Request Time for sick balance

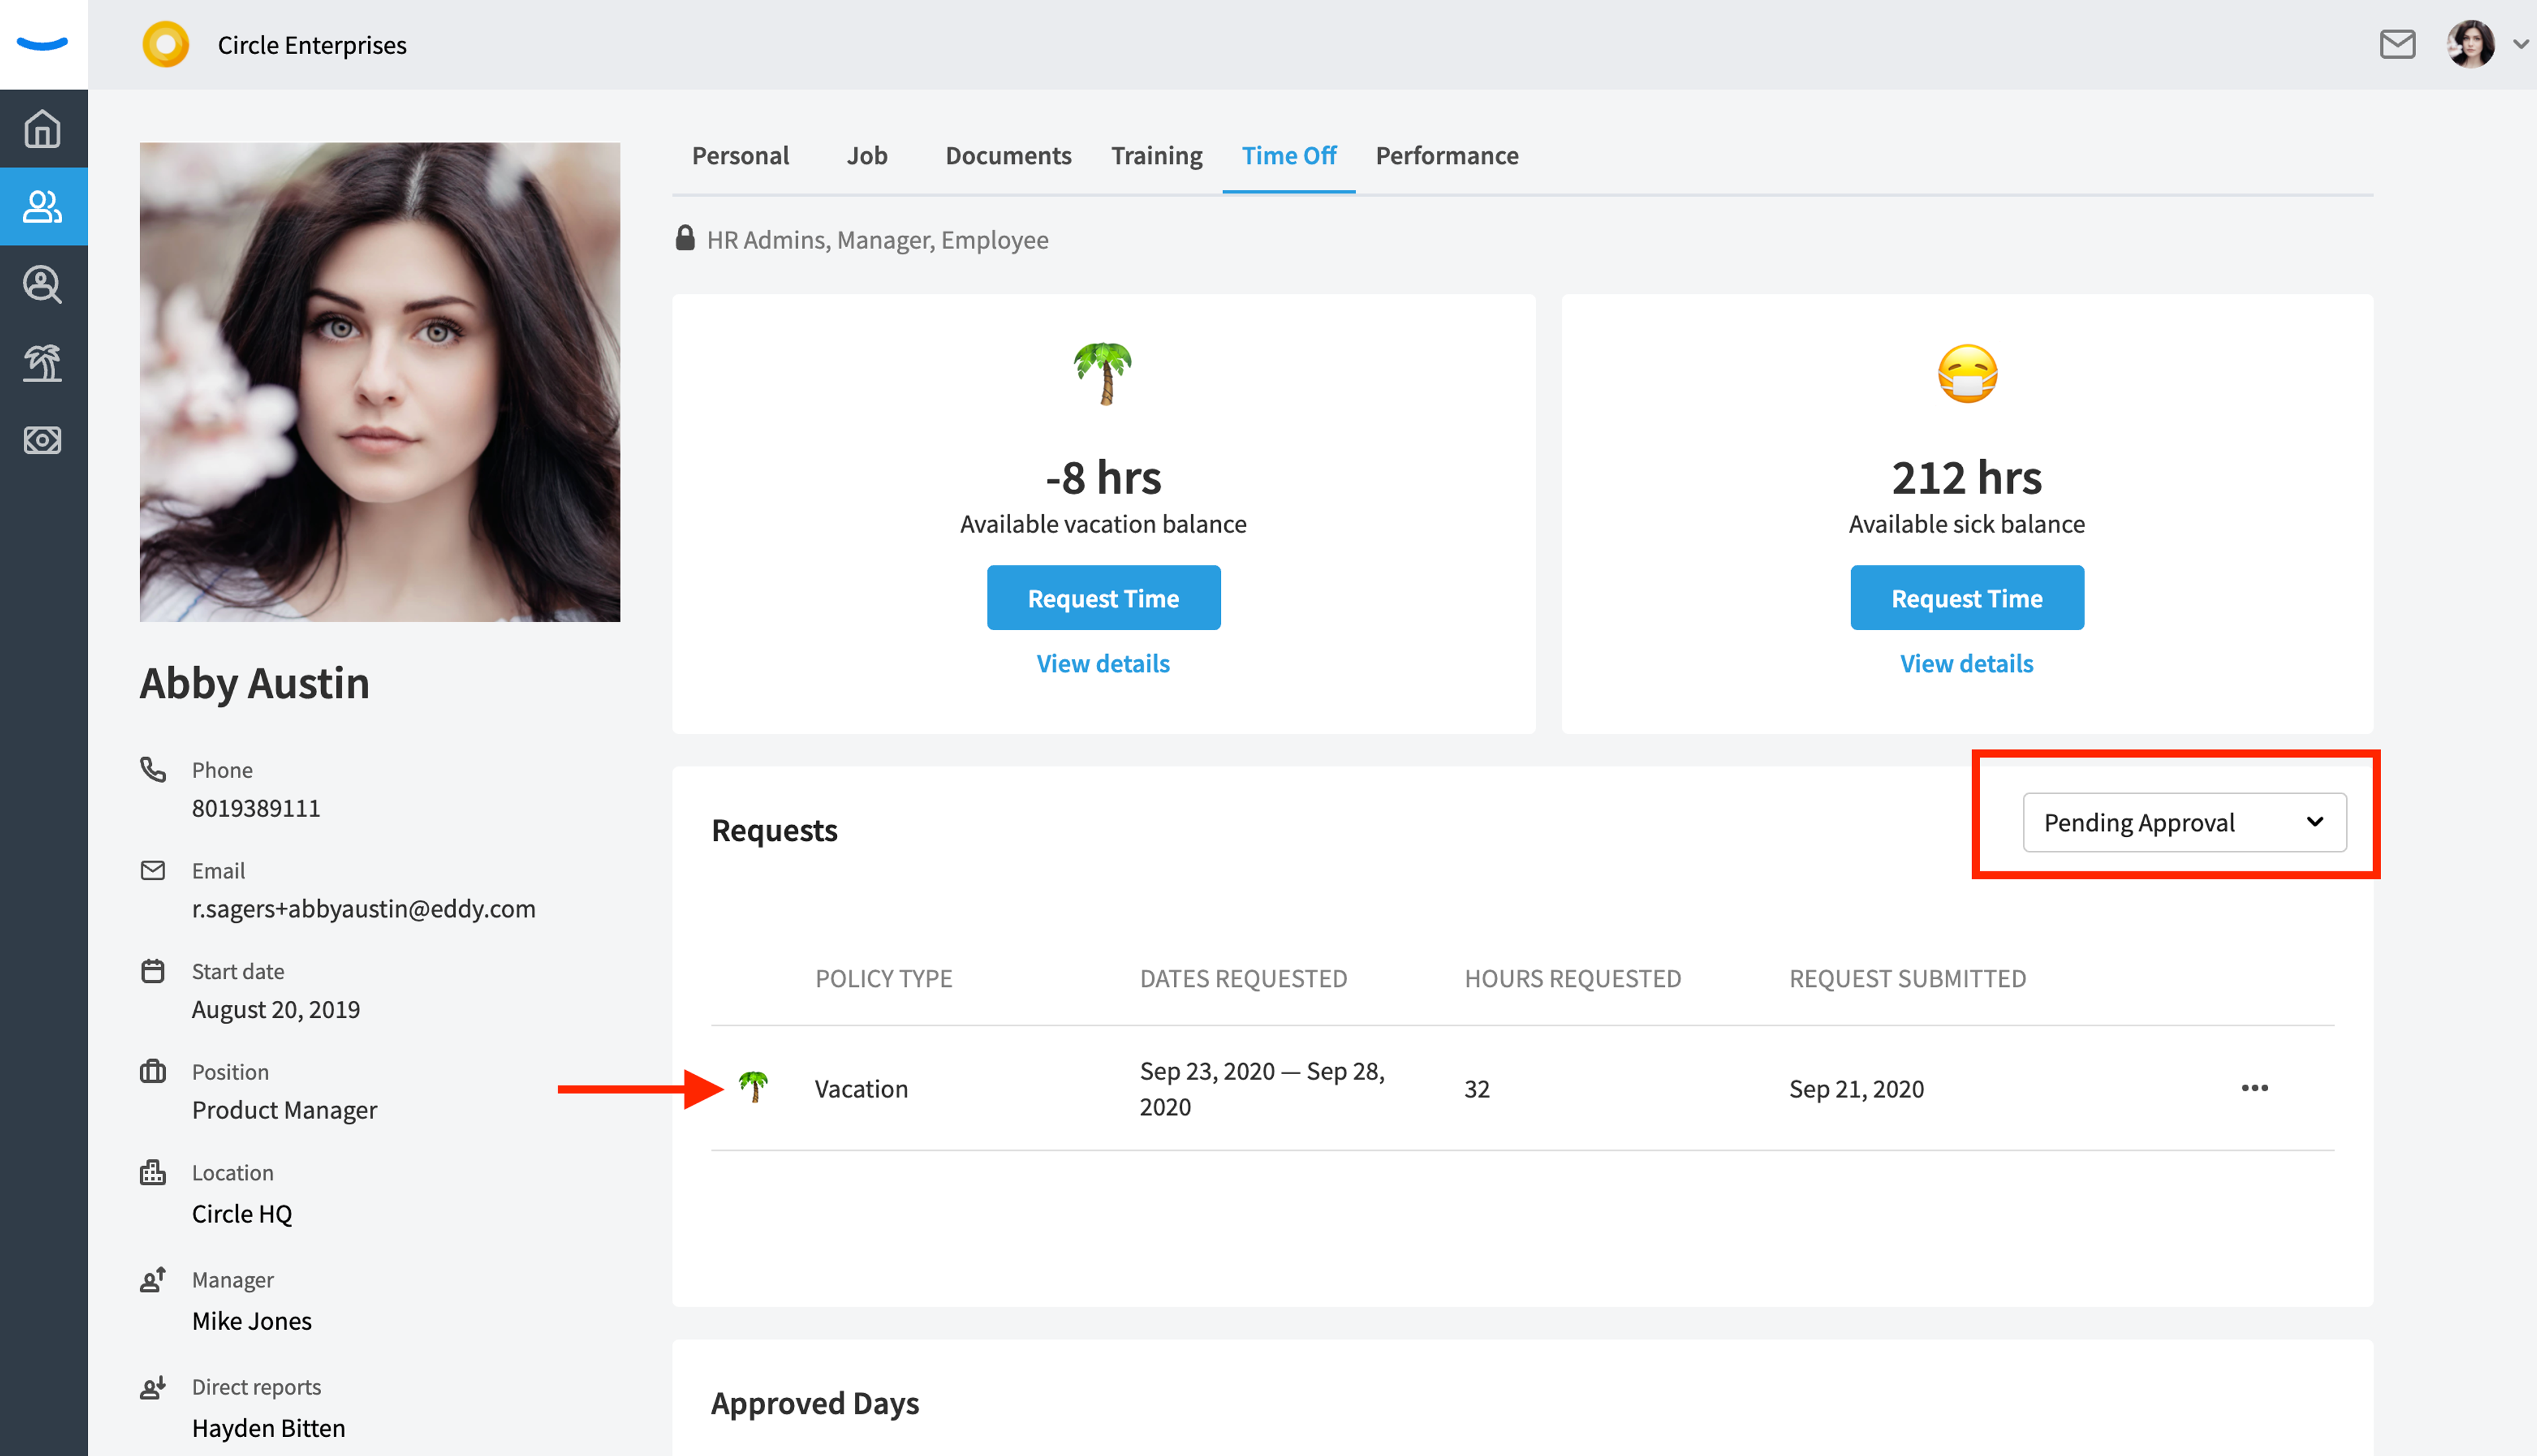(1966, 598)
